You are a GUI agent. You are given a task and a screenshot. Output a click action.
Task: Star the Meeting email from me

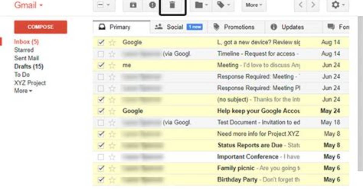tap(112, 65)
